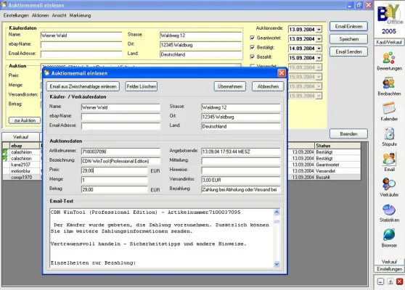Click the zur Auktion button

(25, 120)
